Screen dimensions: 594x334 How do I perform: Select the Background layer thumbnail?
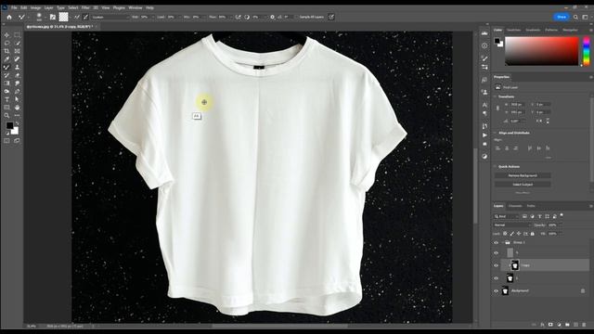(x=505, y=290)
